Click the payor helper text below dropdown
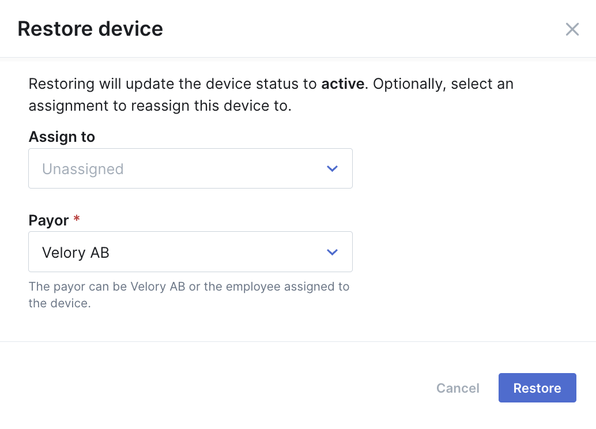 click(x=189, y=295)
